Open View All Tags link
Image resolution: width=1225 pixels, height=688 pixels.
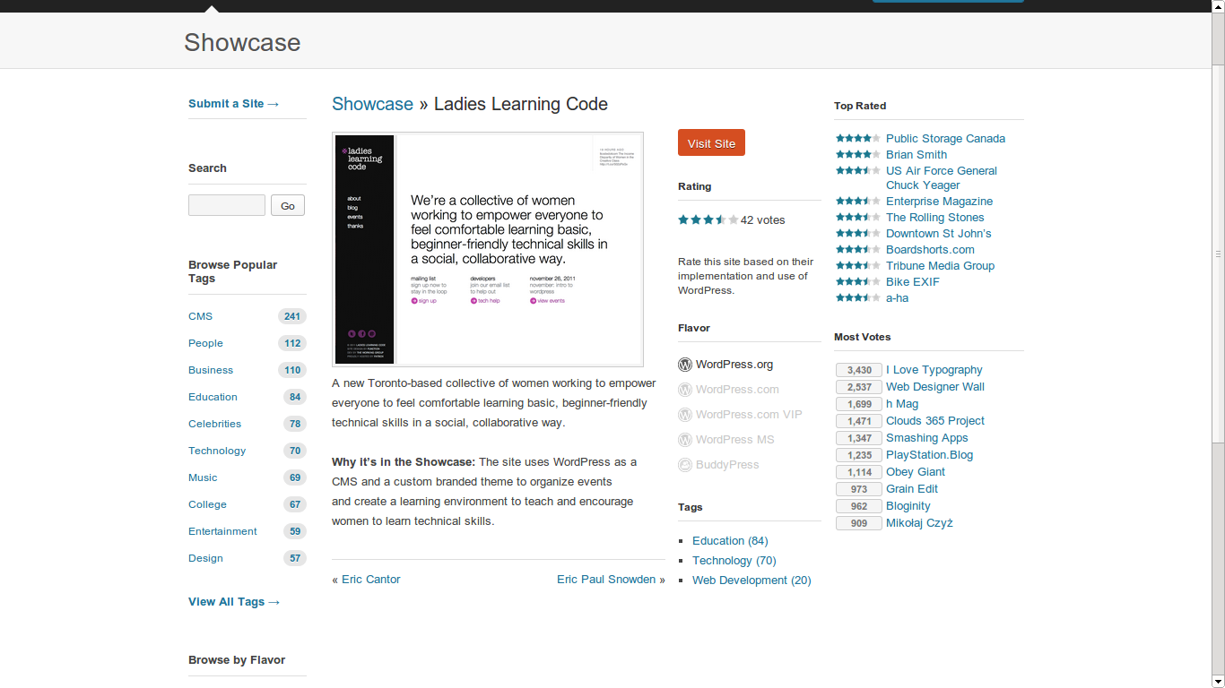coord(234,602)
